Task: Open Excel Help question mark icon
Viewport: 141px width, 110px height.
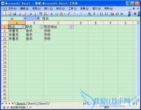Action: click(x=122, y=14)
